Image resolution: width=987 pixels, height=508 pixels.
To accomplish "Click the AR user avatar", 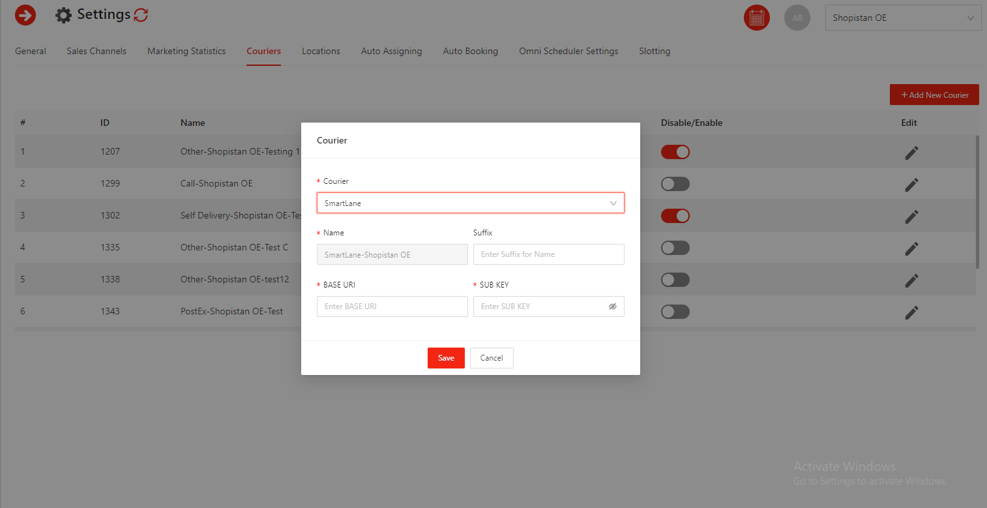I will 797,18.
